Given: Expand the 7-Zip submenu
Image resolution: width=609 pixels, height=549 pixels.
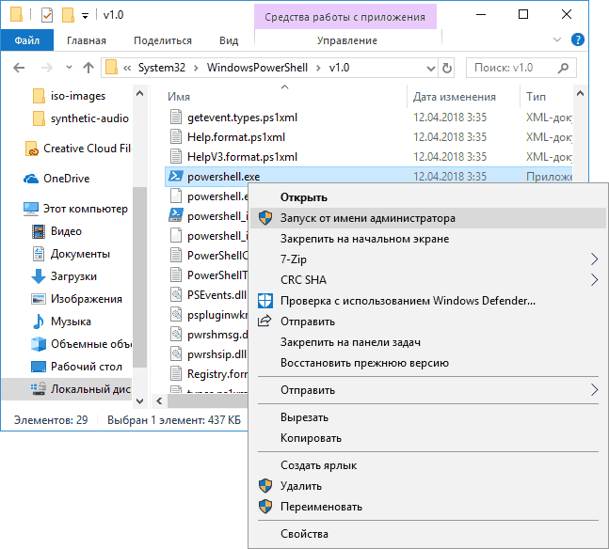Looking at the screenshot, I should pyautogui.click(x=594, y=259).
